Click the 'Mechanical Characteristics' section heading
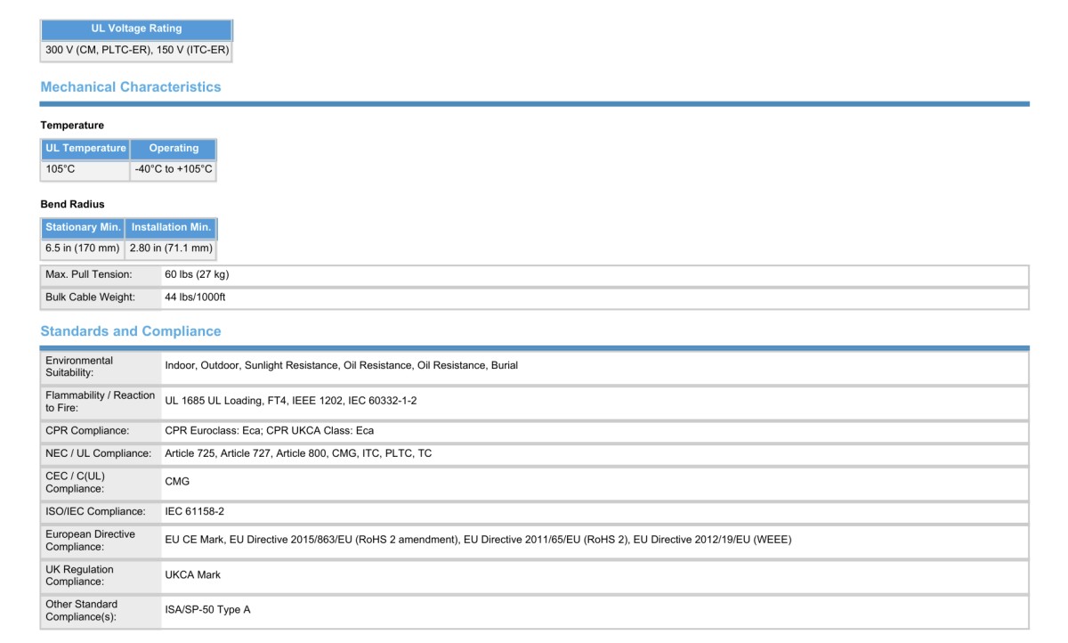 (131, 87)
